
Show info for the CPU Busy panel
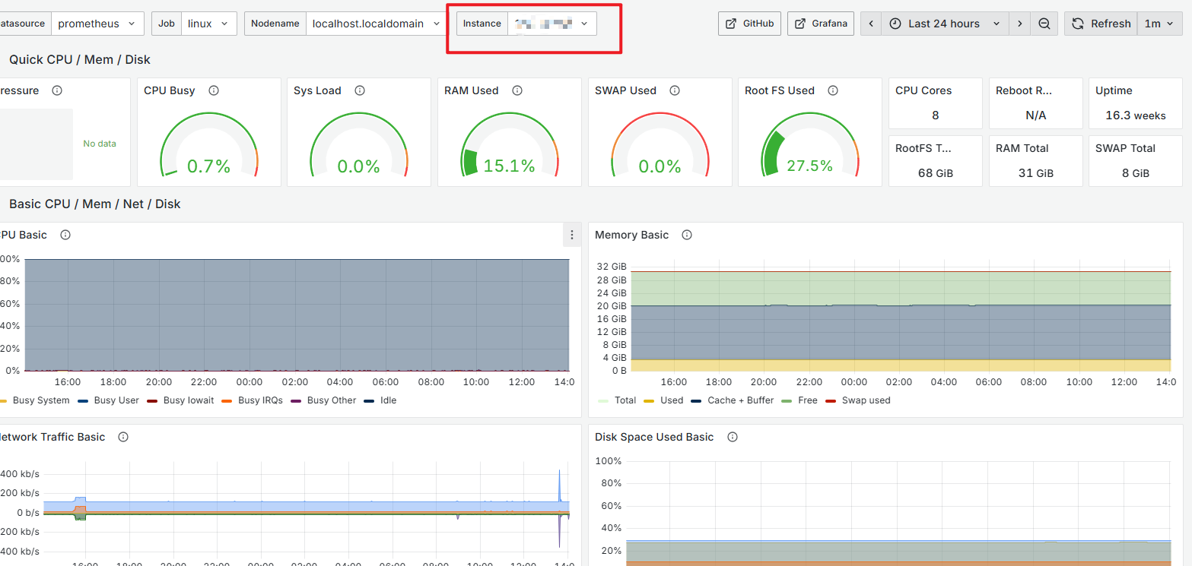tap(214, 90)
